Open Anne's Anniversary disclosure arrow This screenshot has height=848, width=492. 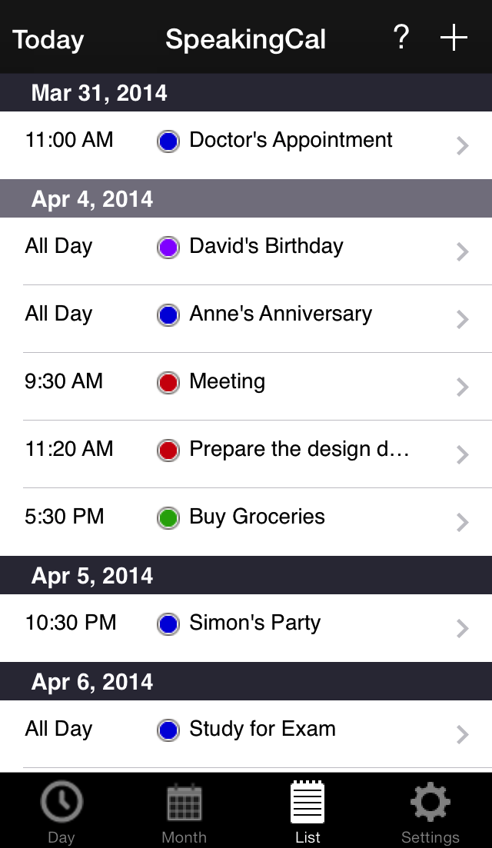[x=462, y=319]
